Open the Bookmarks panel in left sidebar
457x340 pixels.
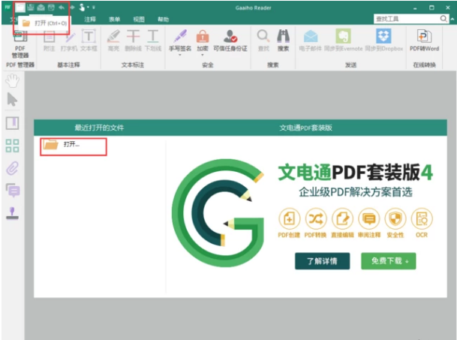point(12,123)
